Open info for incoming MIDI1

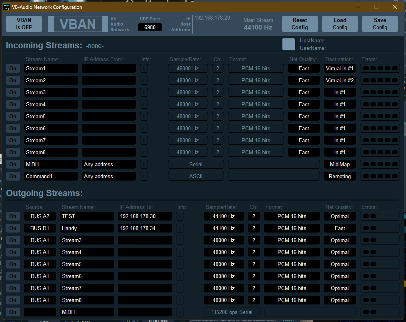(x=144, y=164)
